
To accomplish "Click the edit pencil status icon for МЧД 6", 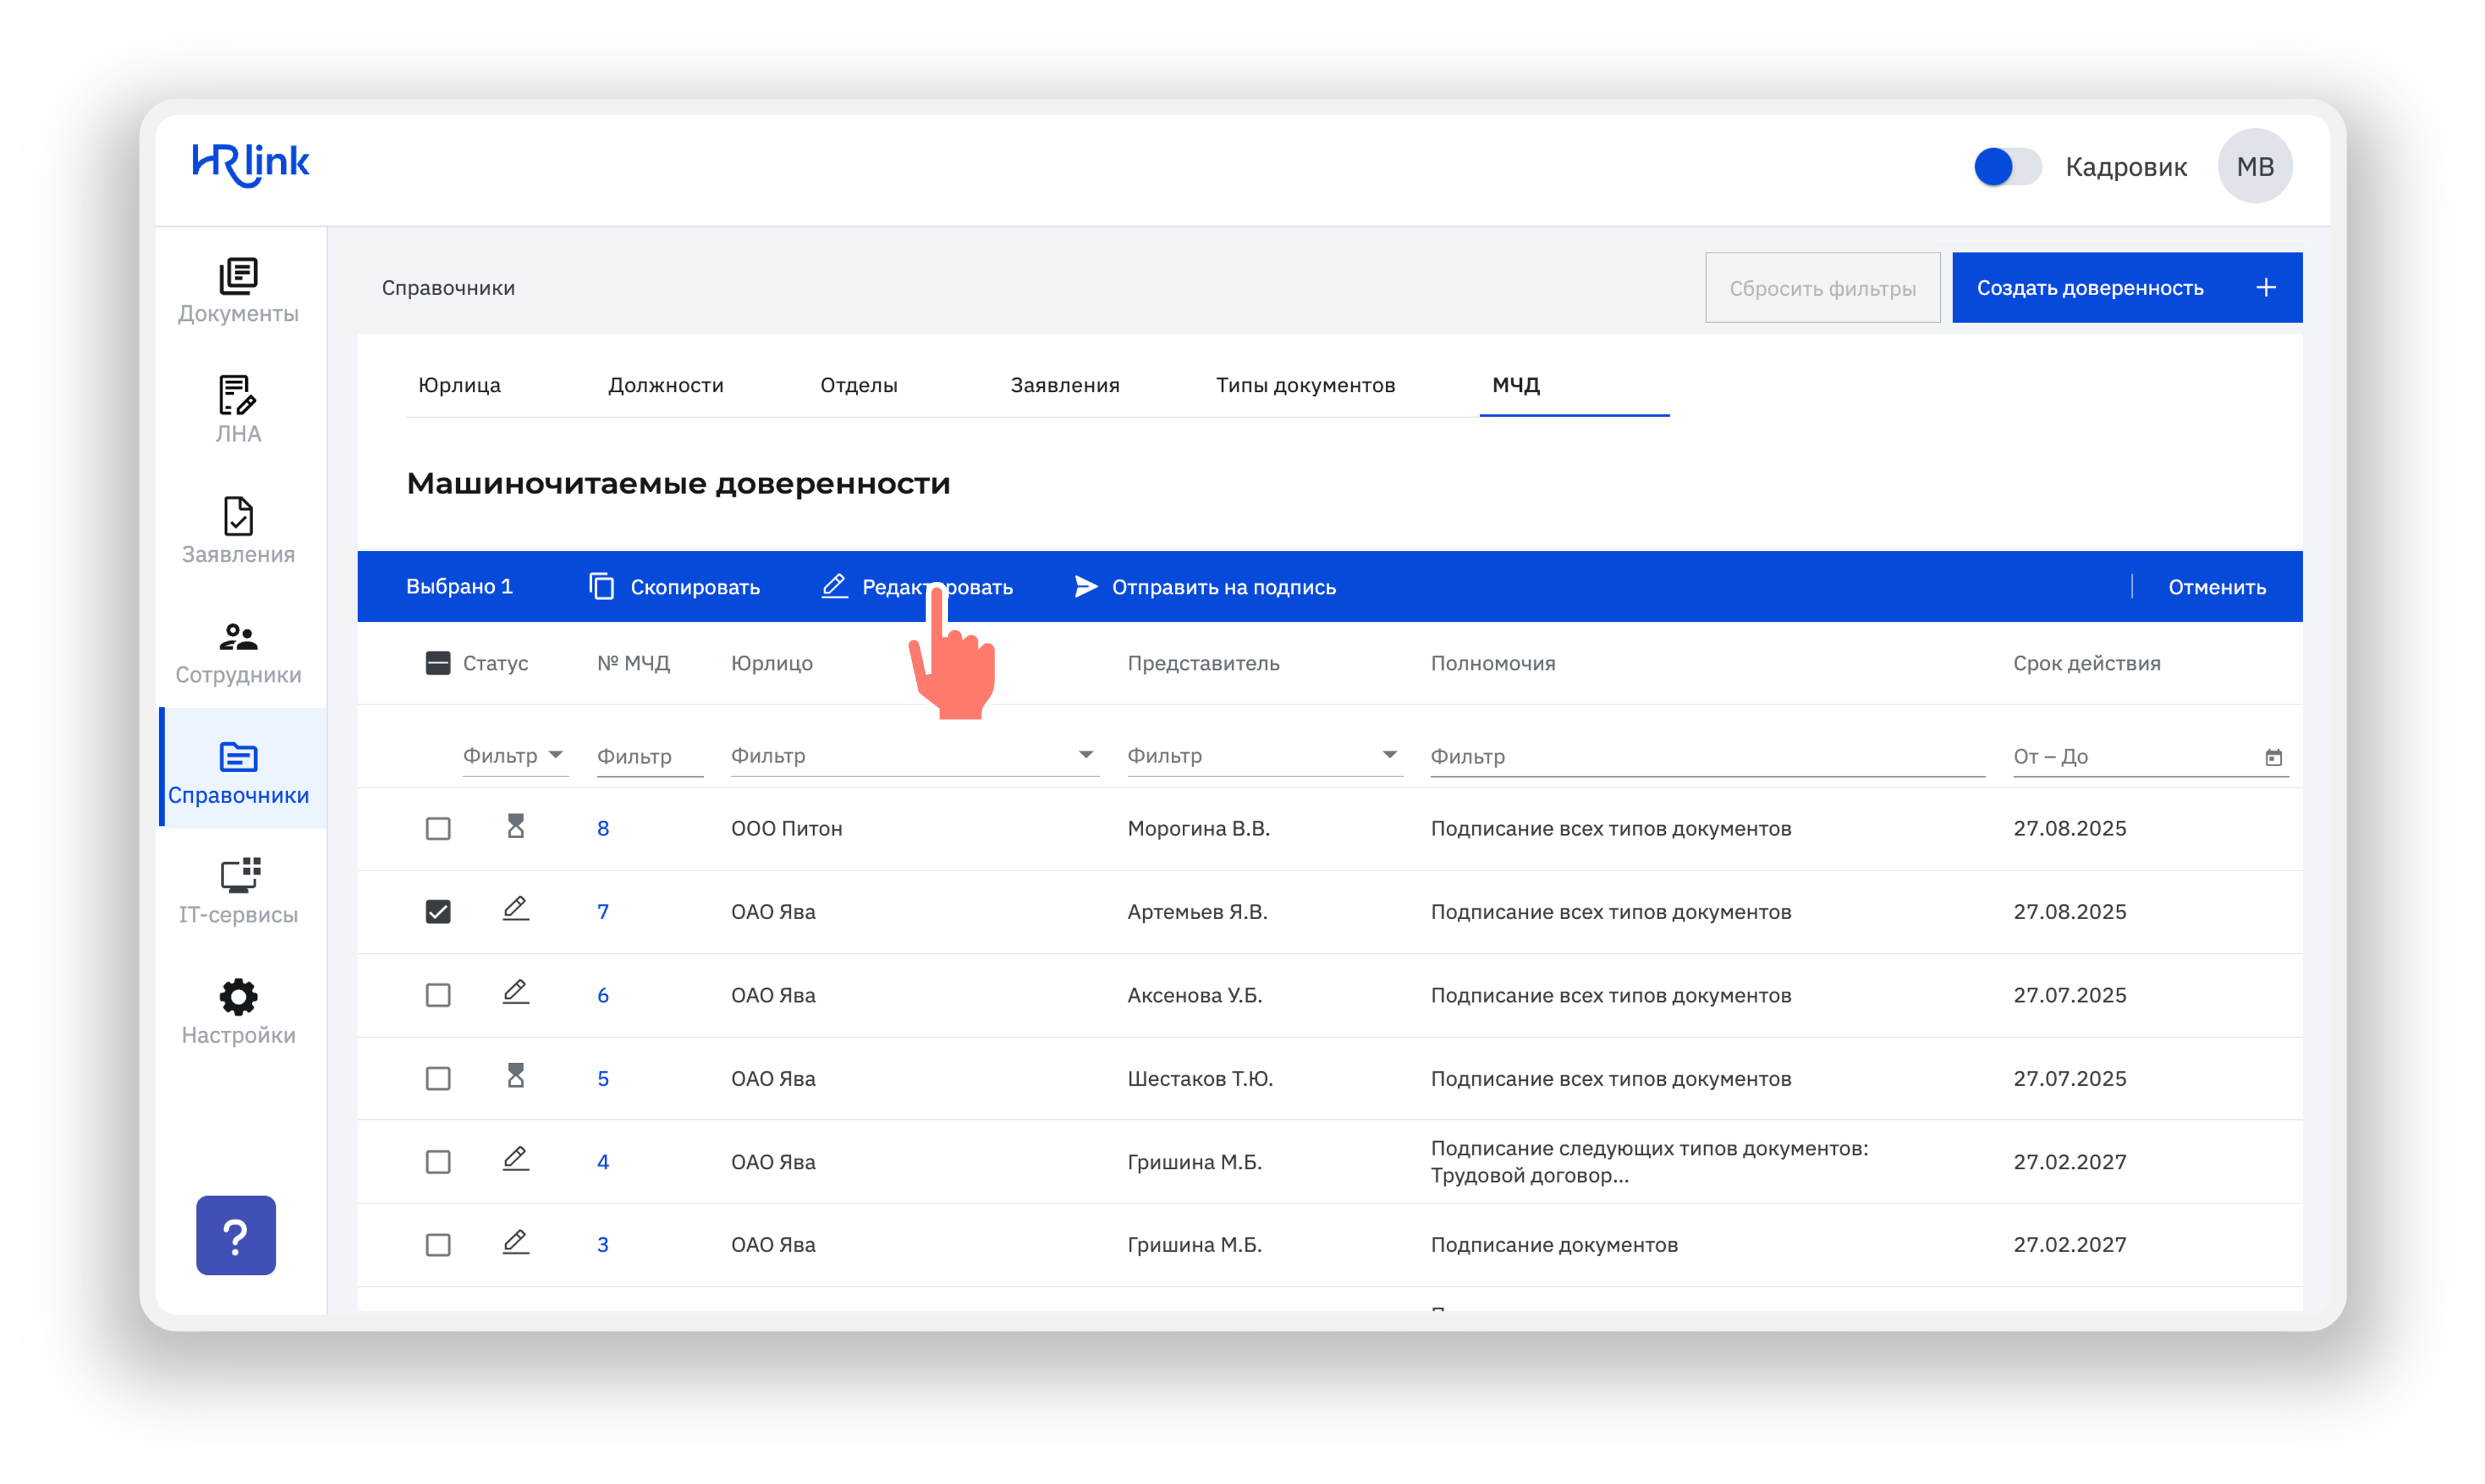I will [515, 992].
